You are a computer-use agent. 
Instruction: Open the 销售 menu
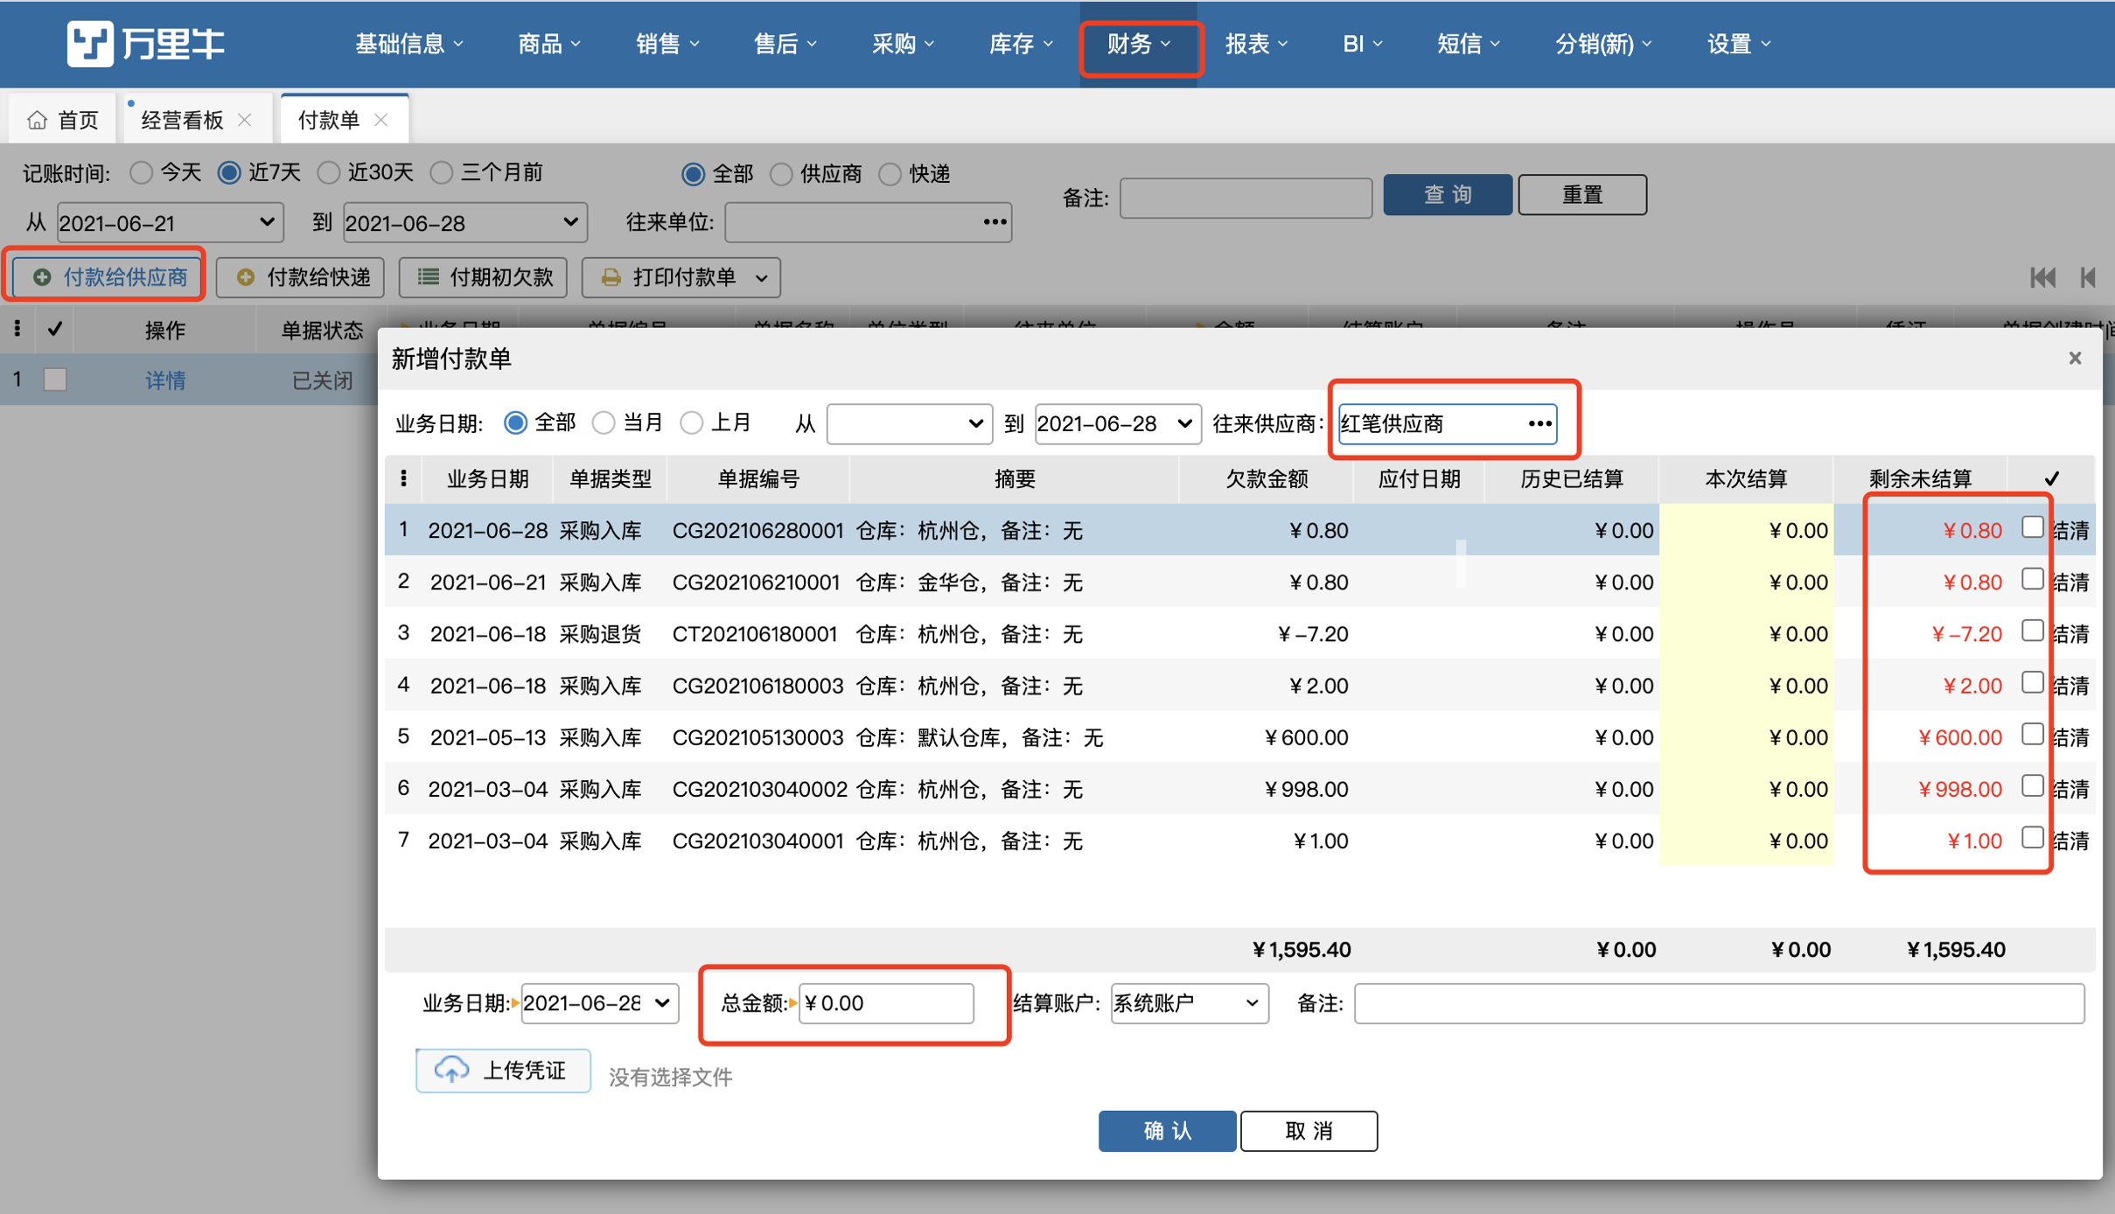(x=667, y=44)
